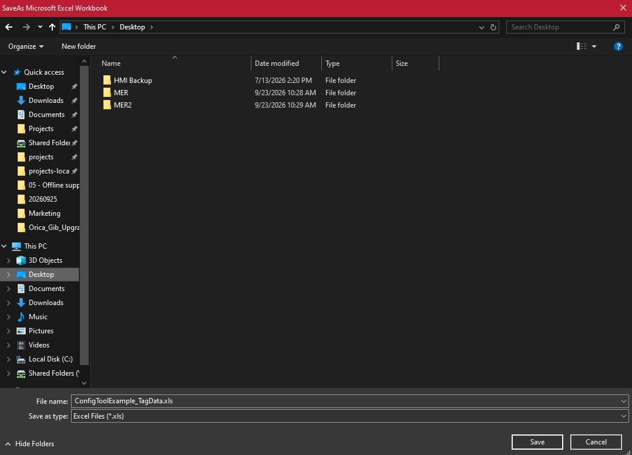This screenshot has width=632, height=455.
Task: Click the This PC address bar icon
Action: [66, 27]
